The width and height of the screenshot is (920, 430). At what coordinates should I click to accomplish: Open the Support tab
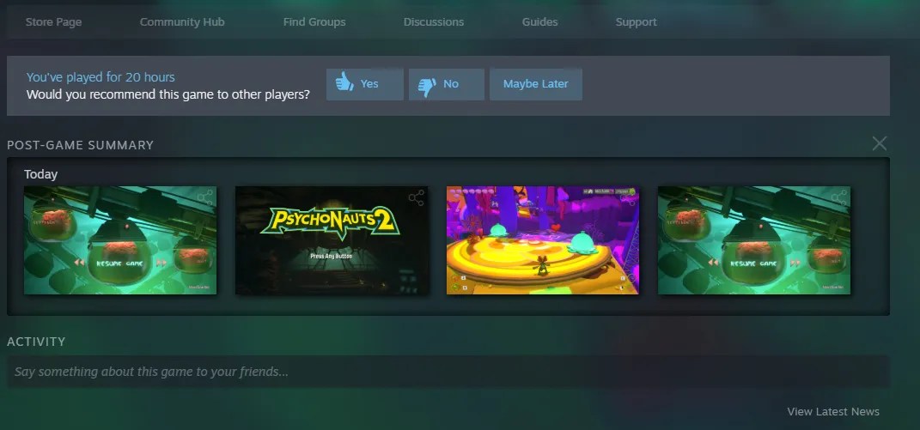[636, 22]
